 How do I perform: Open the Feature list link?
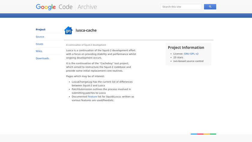(x=92, y=97)
